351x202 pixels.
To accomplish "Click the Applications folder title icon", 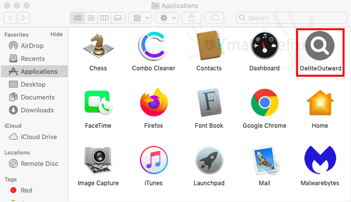I will [x=155, y=6].
